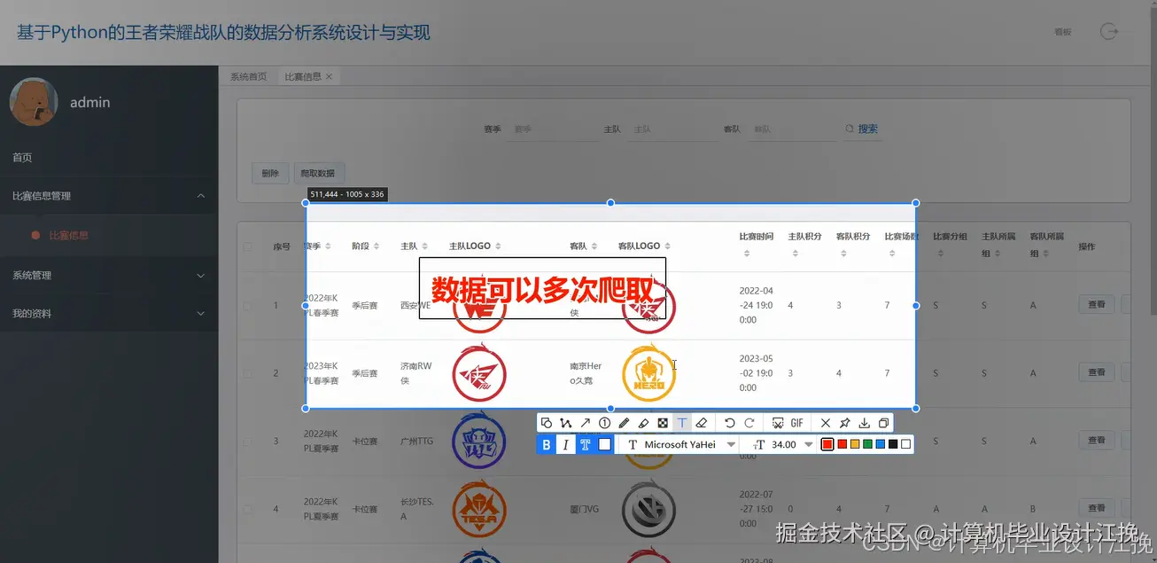Sort table by 主队LOGO column
The width and height of the screenshot is (1157, 563).
(x=498, y=246)
